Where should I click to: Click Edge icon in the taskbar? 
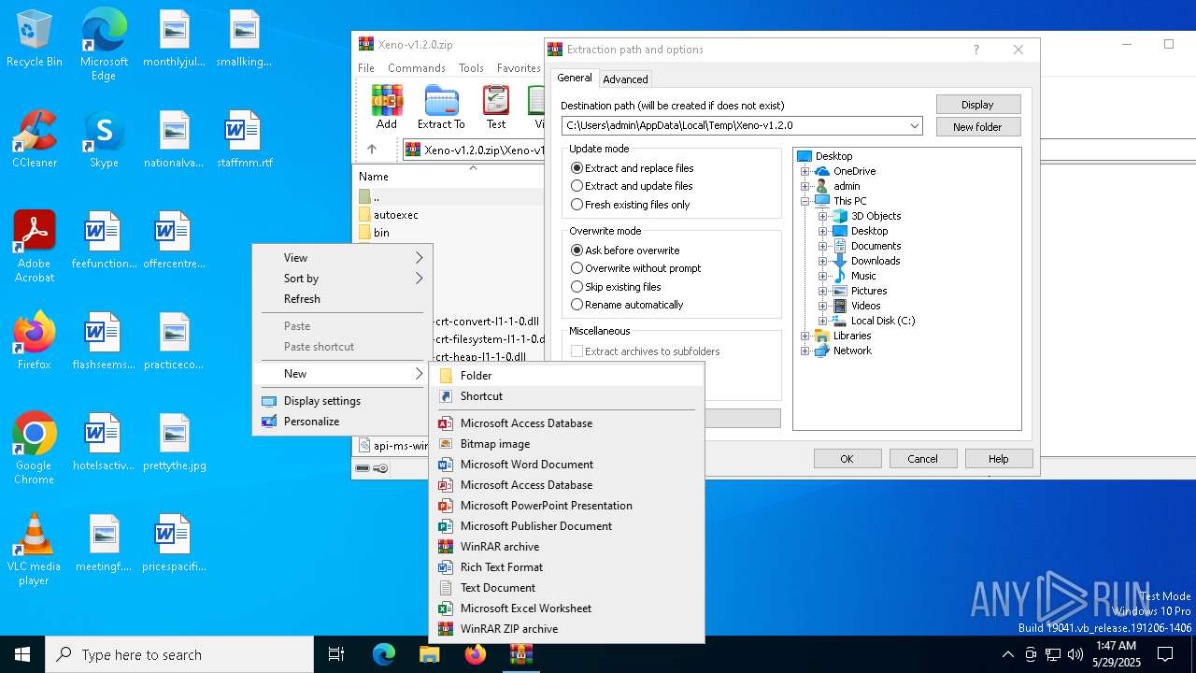384,654
